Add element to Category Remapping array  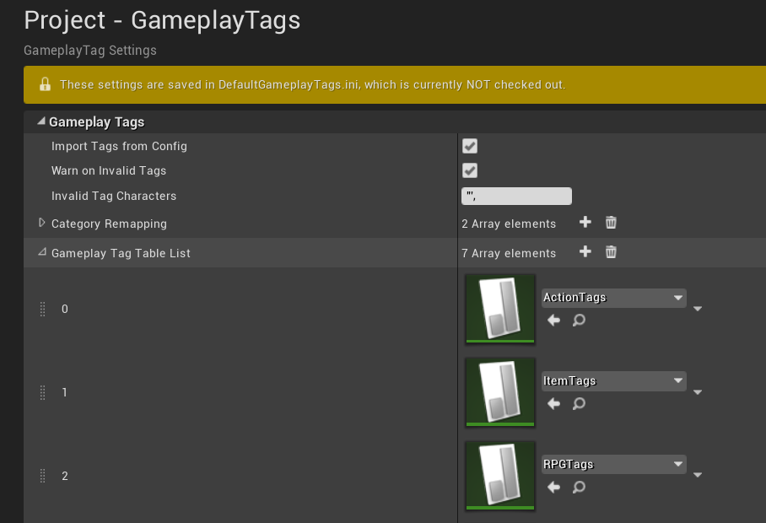pyautogui.click(x=585, y=223)
